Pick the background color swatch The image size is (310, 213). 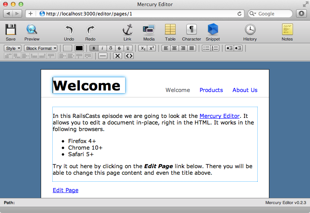pos(67,48)
